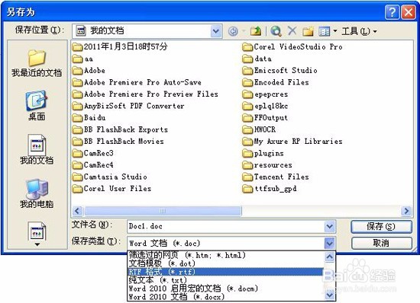Click the 保存类型 combo box text
The image size is (420, 303).
[164, 243]
